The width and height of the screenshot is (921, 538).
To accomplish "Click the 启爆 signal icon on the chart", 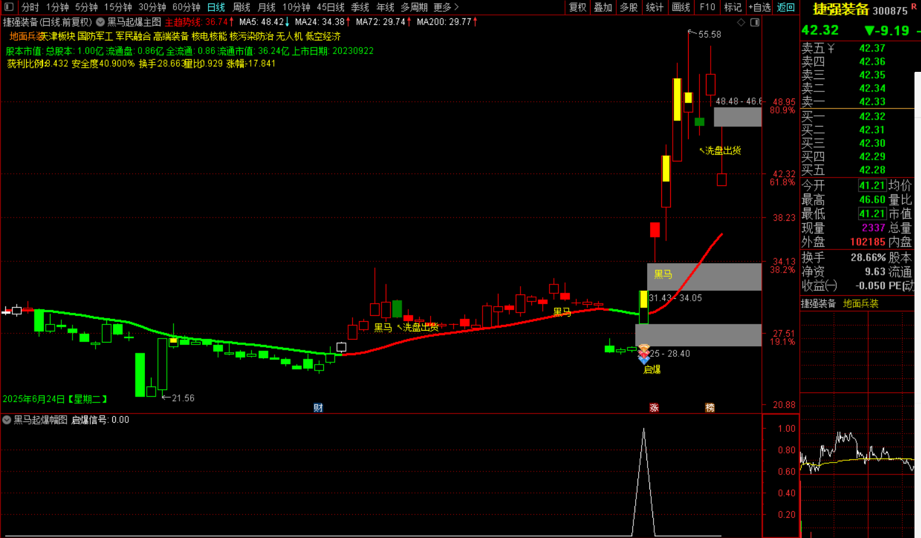I will pyautogui.click(x=644, y=355).
